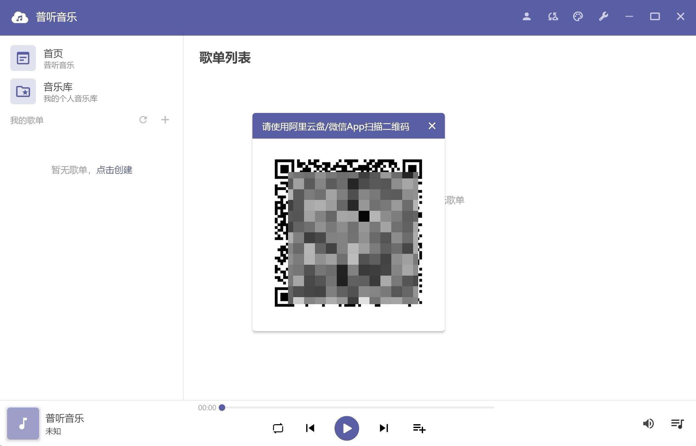Click the cloud sync refresh icon
Viewport: 696px width, 446px height.
[x=553, y=17]
